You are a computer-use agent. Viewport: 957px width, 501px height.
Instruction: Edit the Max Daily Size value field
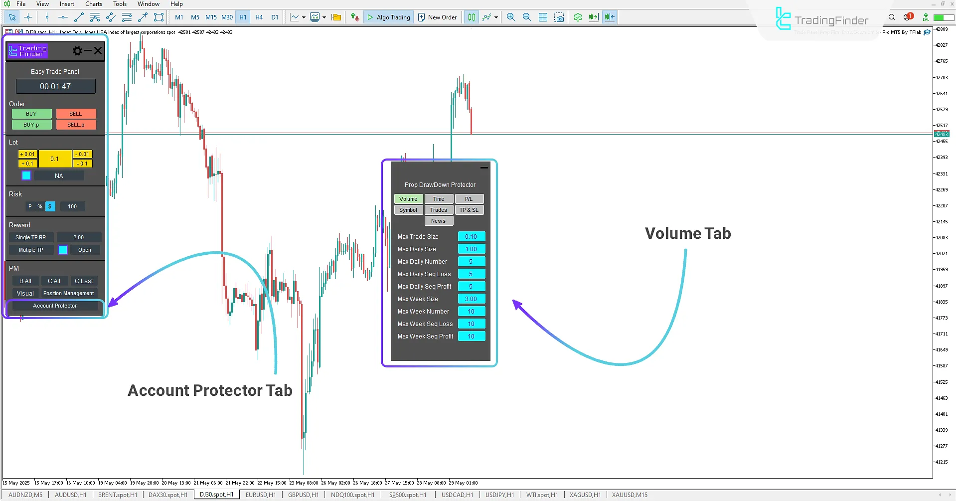click(x=471, y=249)
